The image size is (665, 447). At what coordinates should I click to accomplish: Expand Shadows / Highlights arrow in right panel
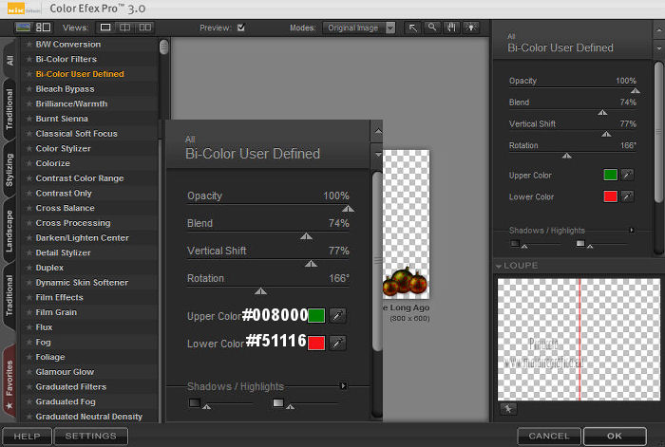point(632,230)
